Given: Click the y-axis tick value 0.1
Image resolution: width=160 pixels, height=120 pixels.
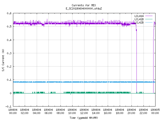Looking at the screenshot, I should tap(9, 80).
